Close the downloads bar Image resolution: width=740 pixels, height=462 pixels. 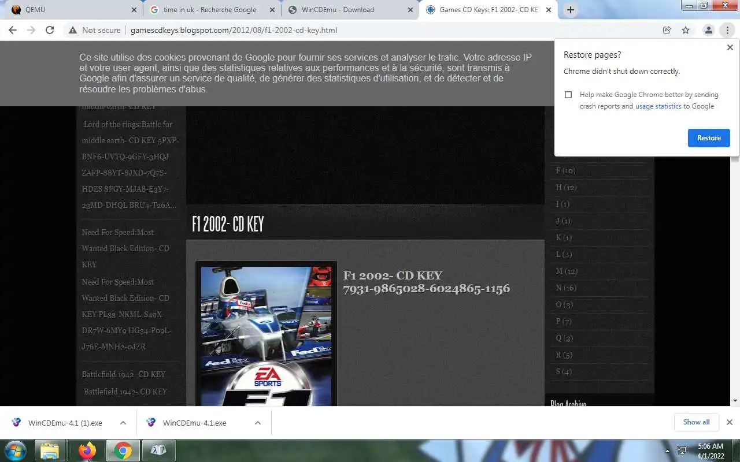[x=730, y=422]
